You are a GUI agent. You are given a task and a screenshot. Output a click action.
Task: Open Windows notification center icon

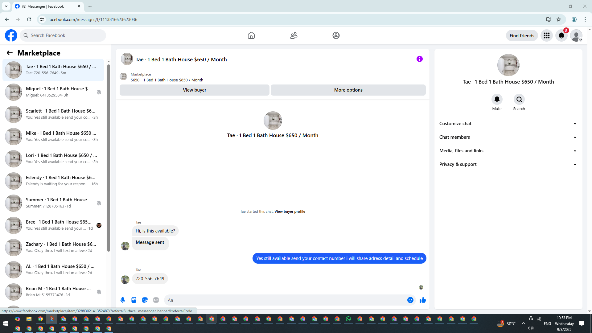point(582,323)
